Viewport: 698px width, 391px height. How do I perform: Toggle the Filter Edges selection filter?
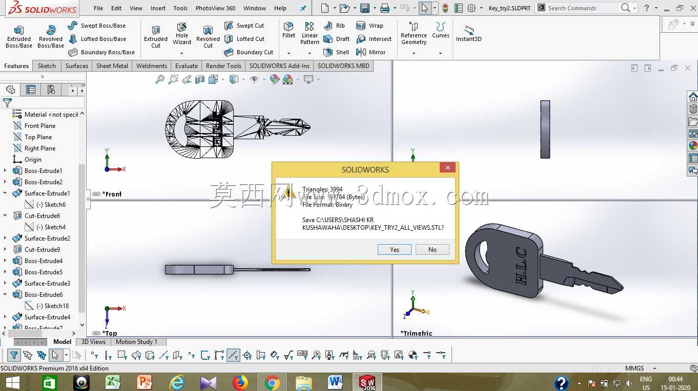coord(108,355)
